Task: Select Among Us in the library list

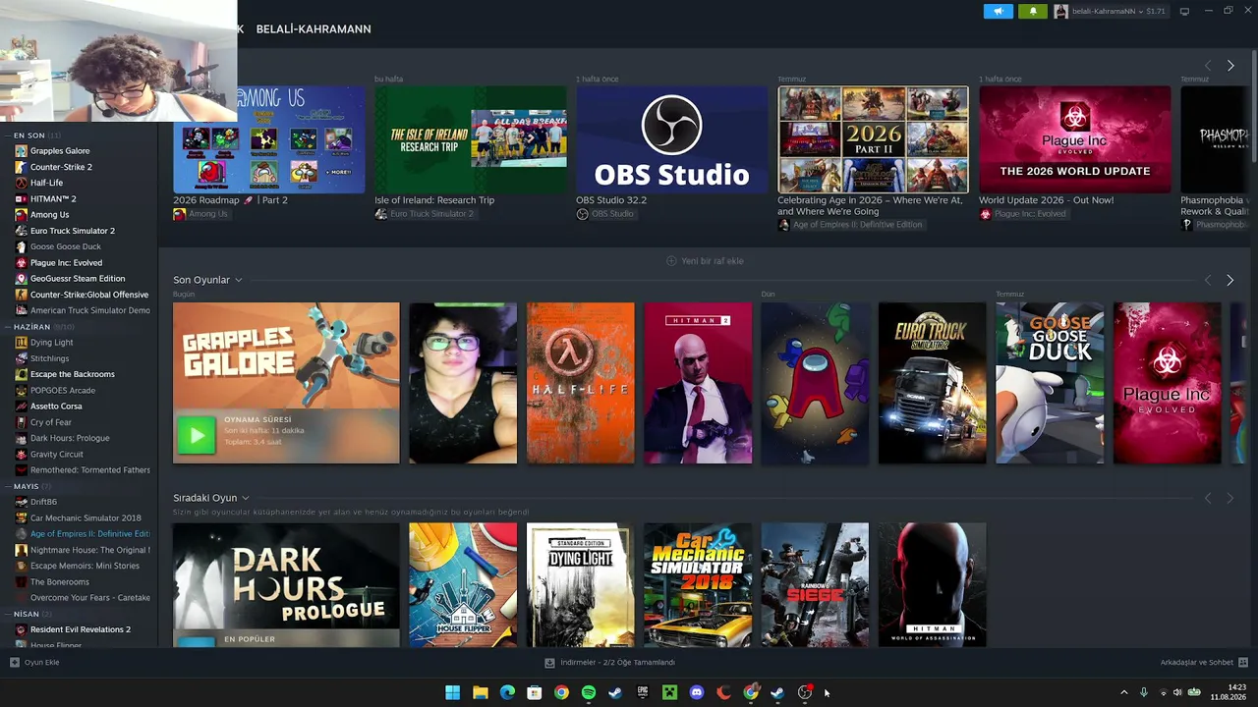Action: coord(49,215)
